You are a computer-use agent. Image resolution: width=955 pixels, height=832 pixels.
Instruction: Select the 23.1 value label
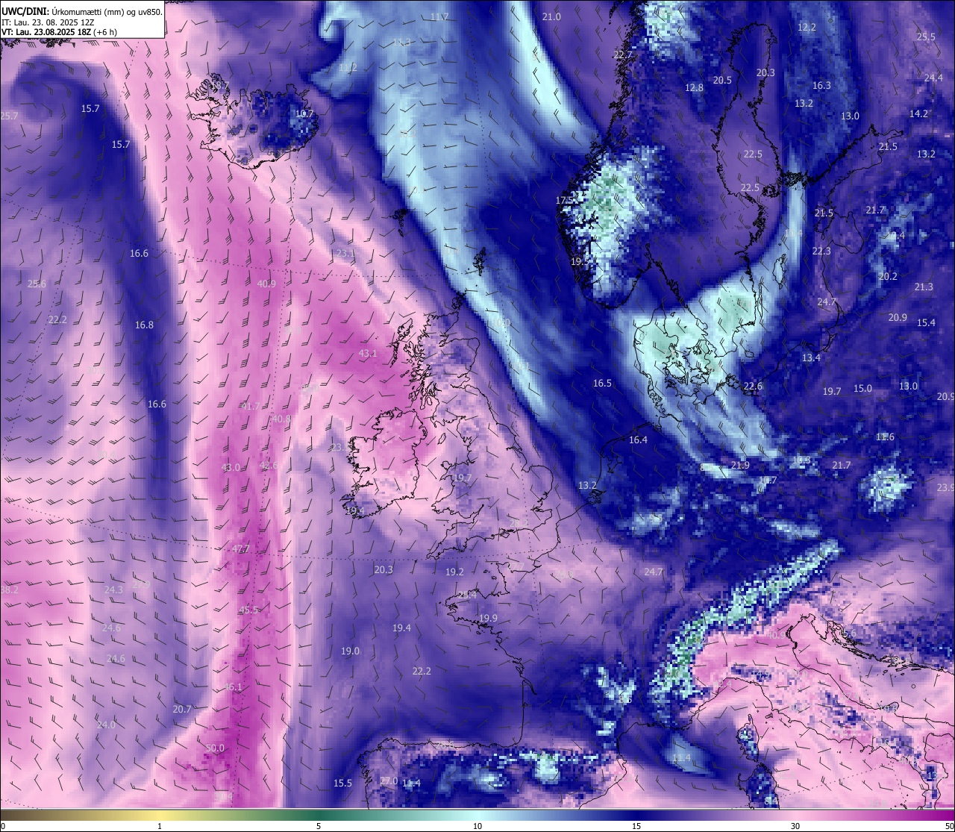(345, 253)
